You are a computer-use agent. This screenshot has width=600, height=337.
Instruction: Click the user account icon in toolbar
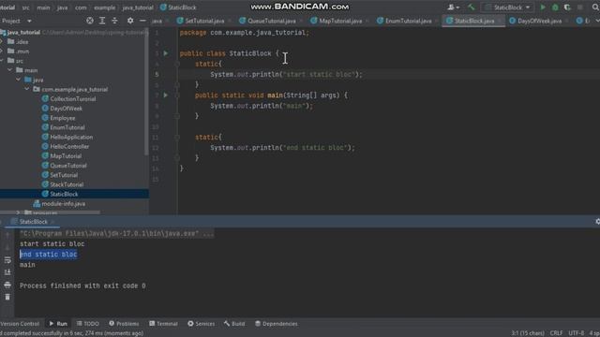[453, 7]
